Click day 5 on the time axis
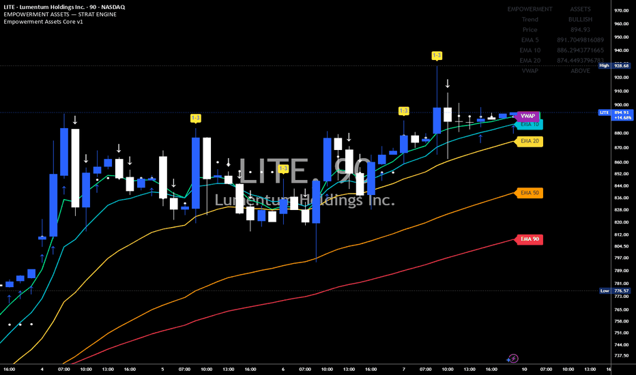636x375 pixels. pos(162,370)
